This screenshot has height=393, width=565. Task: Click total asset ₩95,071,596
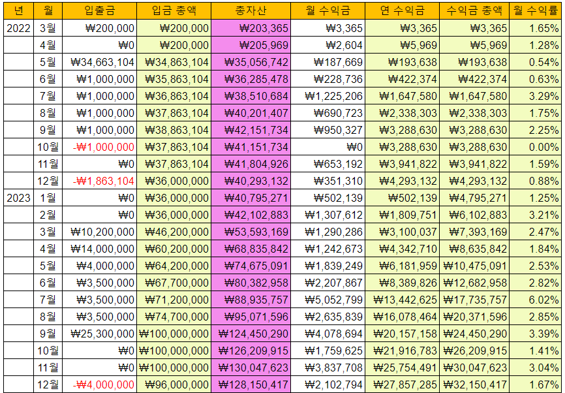[x=251, y=317]
